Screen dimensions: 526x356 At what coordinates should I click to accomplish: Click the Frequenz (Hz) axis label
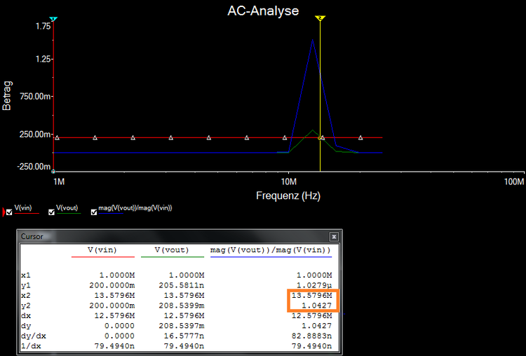point(288,196)
